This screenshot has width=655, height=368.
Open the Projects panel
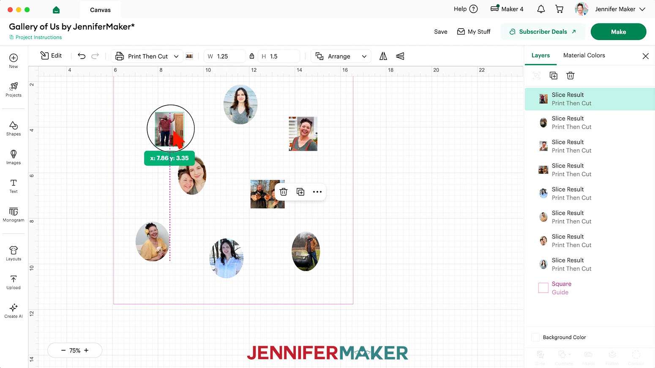click(x=14, y=89)
